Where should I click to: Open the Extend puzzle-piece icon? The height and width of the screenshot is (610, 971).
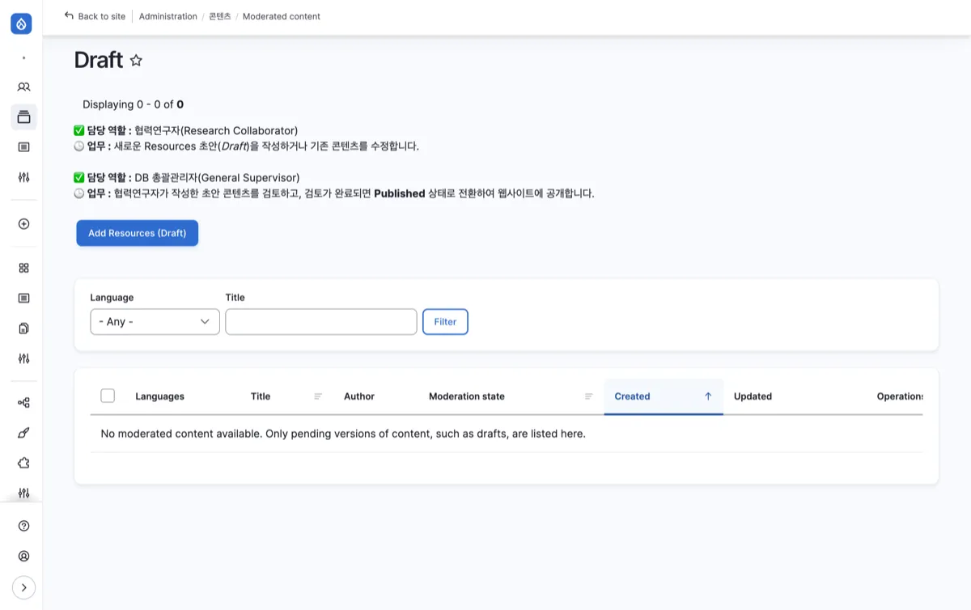pos(23,463)
